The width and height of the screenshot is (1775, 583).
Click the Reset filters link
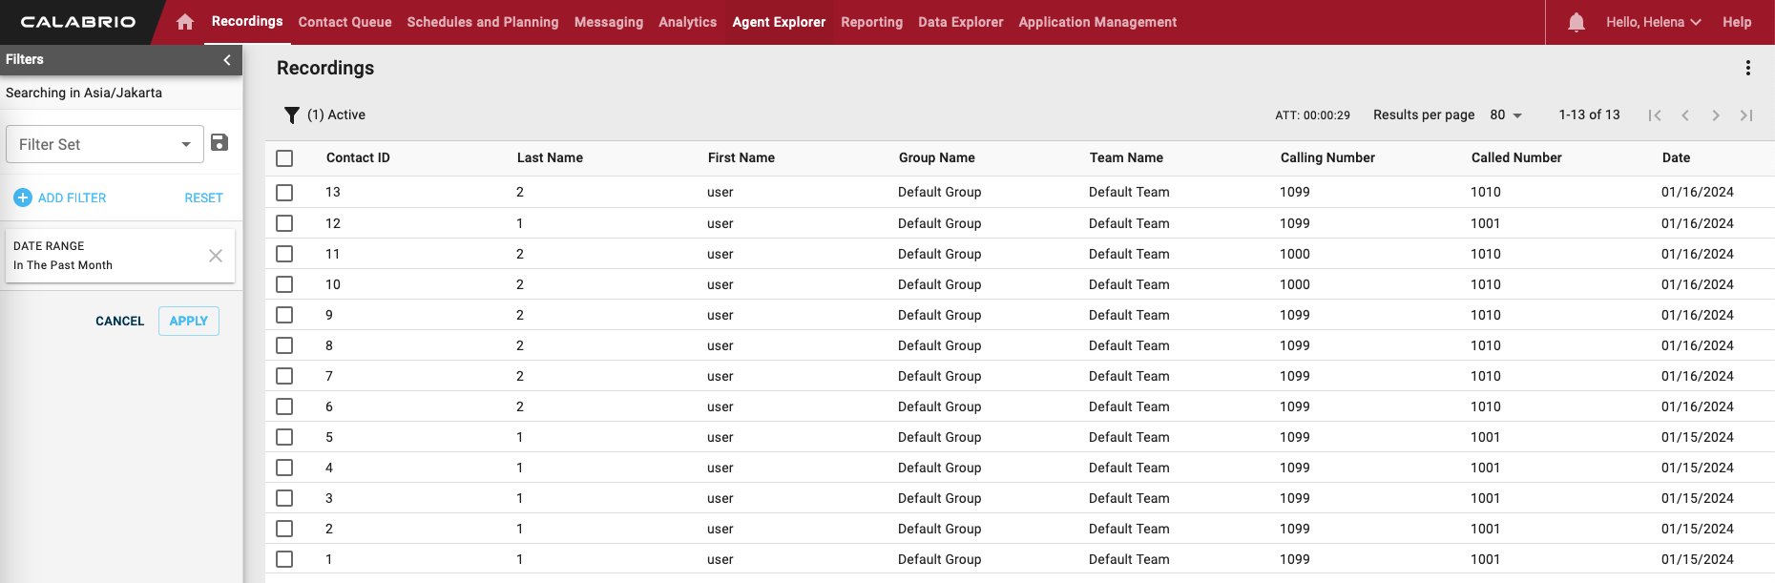point(203,198)
